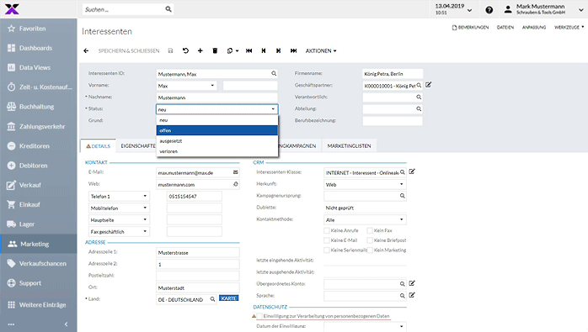The width and height of the screenshot is (588, 332).
Task: Open DATEIEN link at top
Action: click(505, 28)
